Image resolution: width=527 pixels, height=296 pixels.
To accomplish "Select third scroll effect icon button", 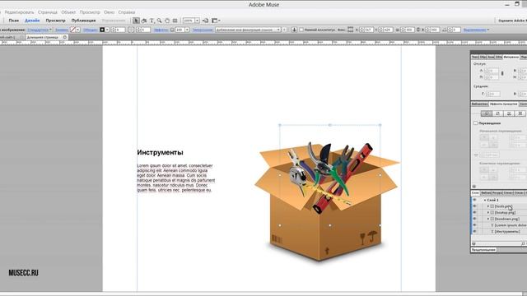I will (509, 113).
